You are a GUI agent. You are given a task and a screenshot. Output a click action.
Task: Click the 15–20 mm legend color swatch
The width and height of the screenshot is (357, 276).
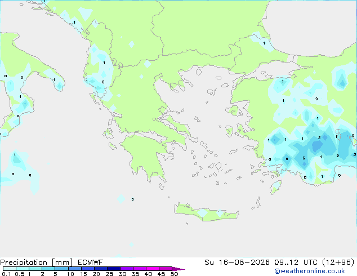[x=87, y=269]
